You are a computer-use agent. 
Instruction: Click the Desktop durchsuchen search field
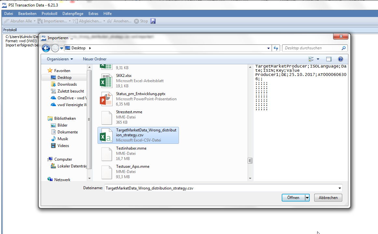[312, 48]
